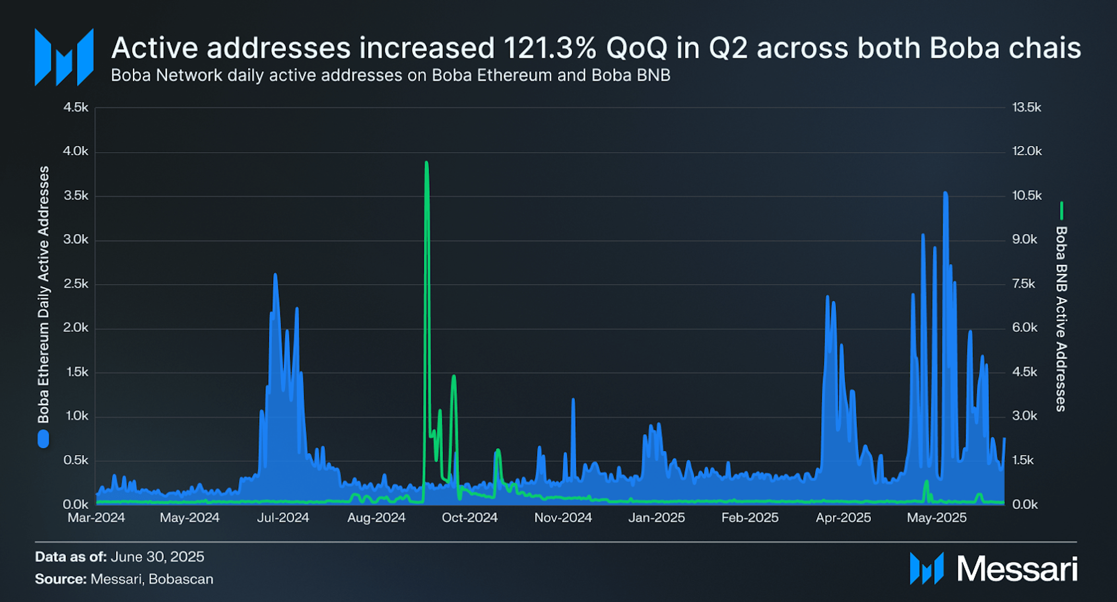Click the Jan-2025 x-axis label
The width and height of the screenshot is (1117, 602).
[657, 518]
